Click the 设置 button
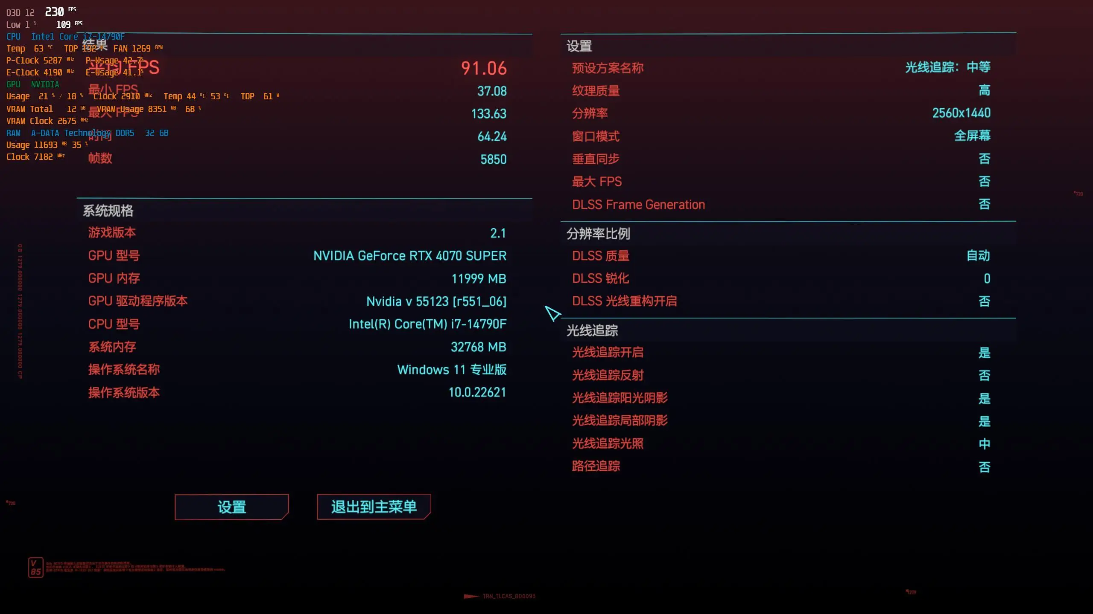The image size is (1093, 614). coord(231,507)
